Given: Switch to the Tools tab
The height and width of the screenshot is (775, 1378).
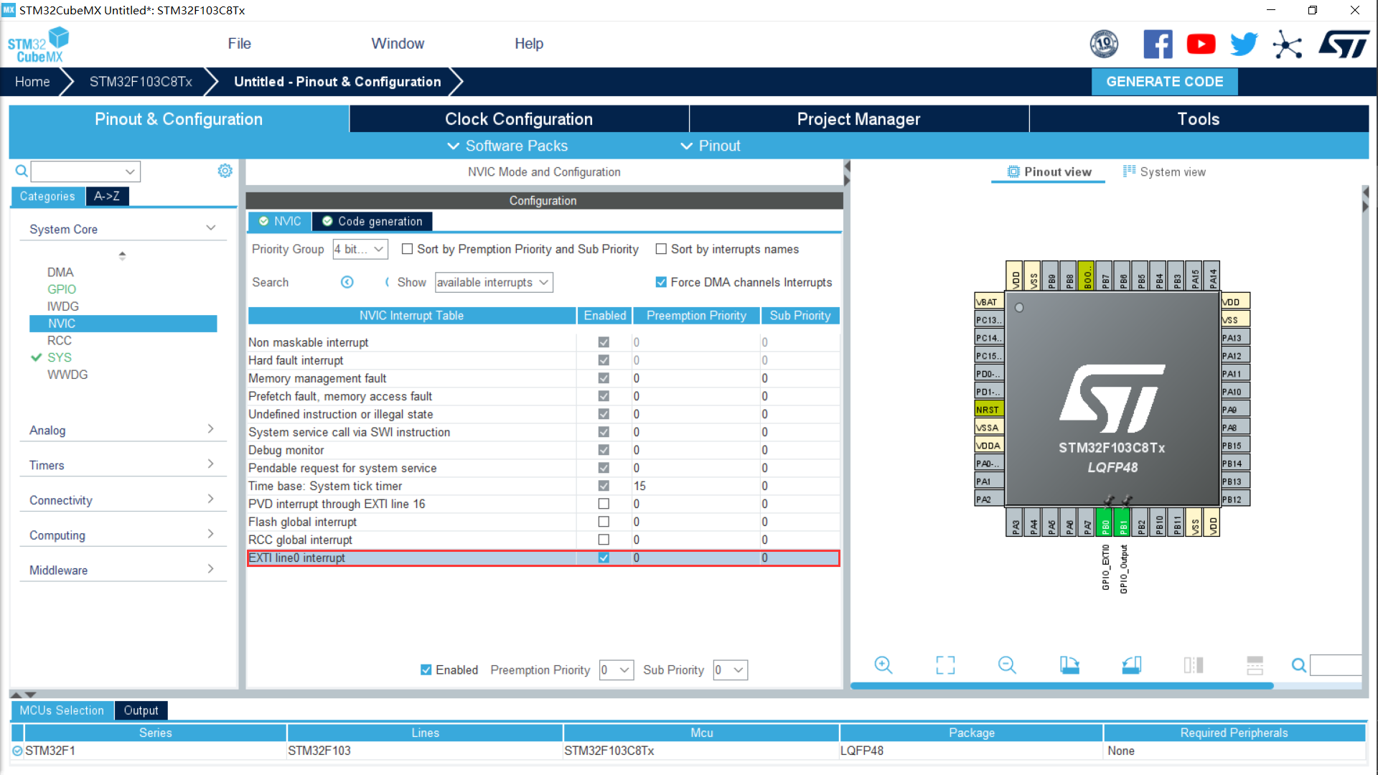Looking at the screenshot, I should click(x=1199, y=119).
